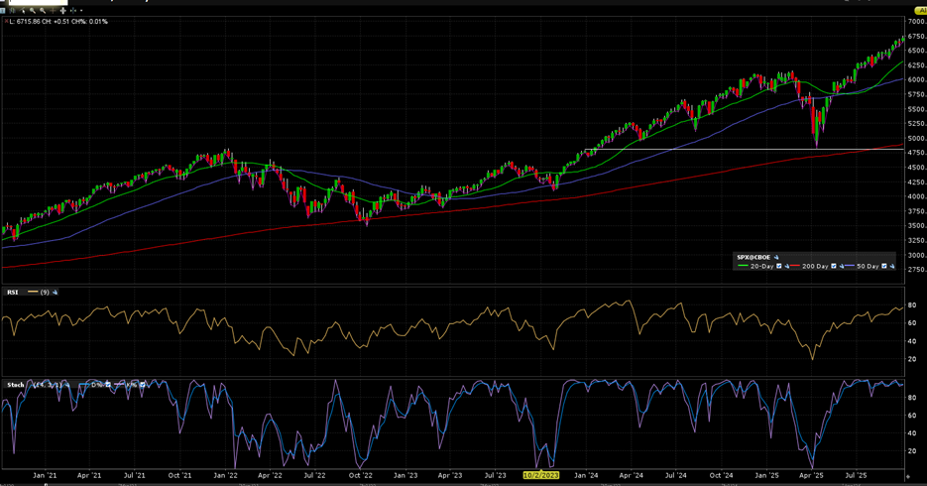Click the Stoch indicator label
The width and height of the screenshot is (927, 486).
16,385
